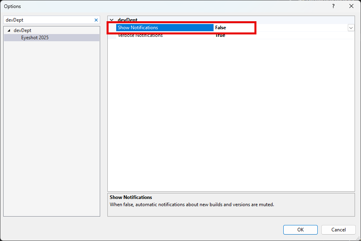361x241 pixels.
Task: Collapse the devDept tree node arrow
Action: [9, 30]
